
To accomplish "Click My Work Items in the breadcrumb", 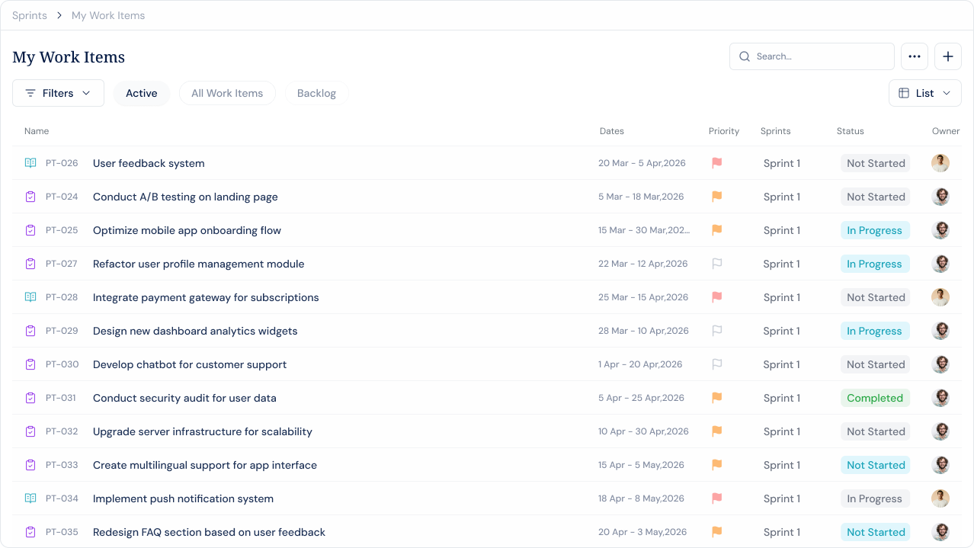I will point(108,15).
